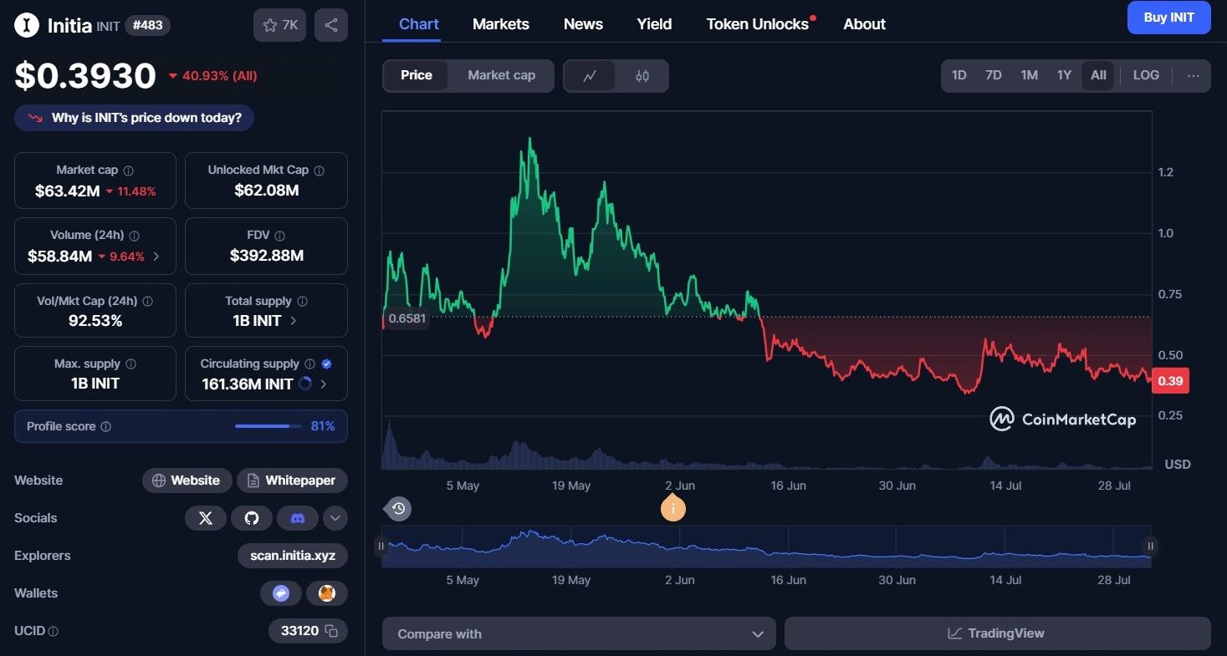Click the mini overview chart navigator
This screenshot has width=1227, height=656.
(x=766, y=547)
